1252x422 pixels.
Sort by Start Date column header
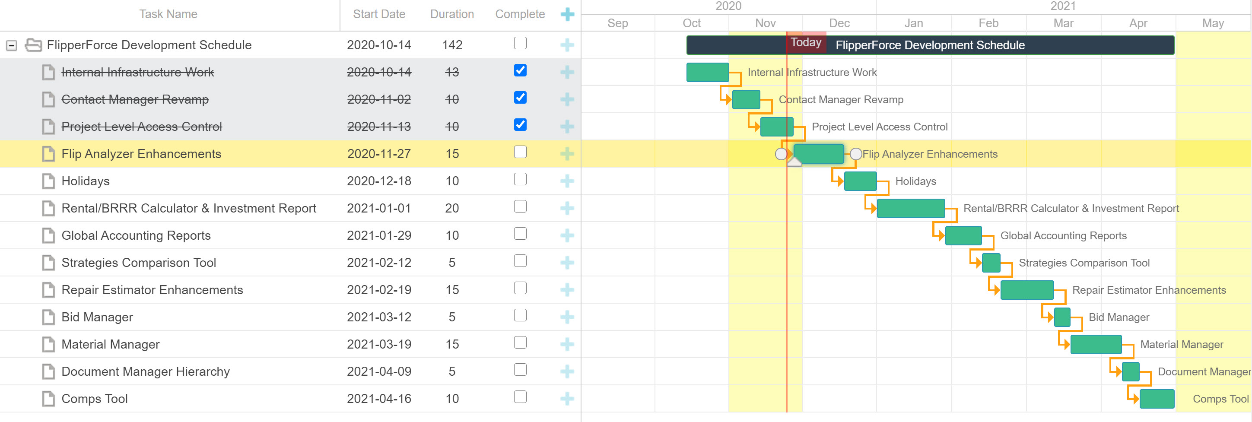tap(379, 14)
